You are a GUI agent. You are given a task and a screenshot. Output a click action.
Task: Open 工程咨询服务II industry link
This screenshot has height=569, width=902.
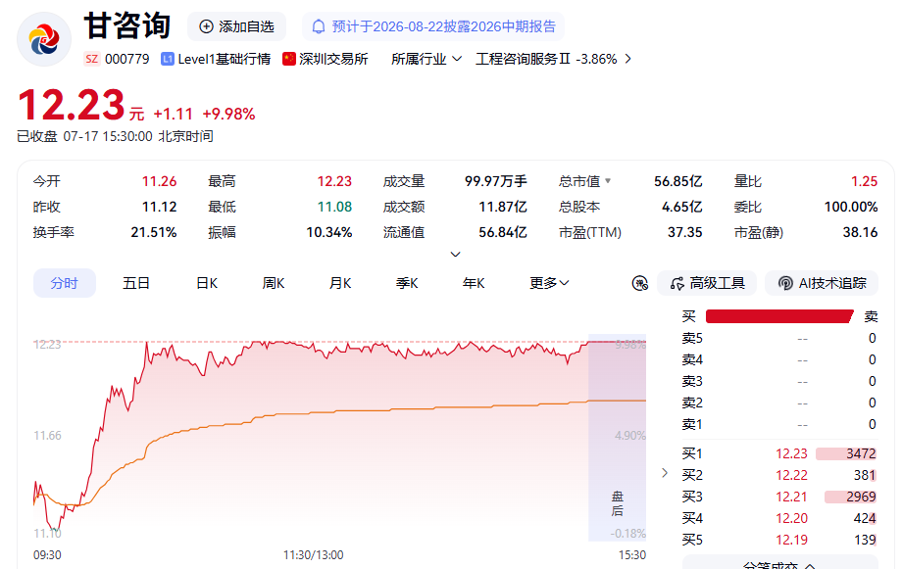523,59
